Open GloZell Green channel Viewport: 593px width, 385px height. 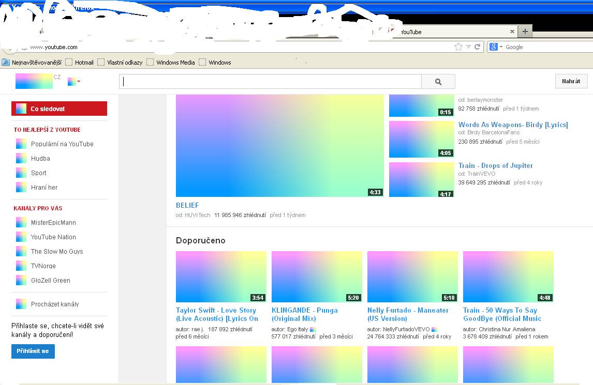(51, 280)
